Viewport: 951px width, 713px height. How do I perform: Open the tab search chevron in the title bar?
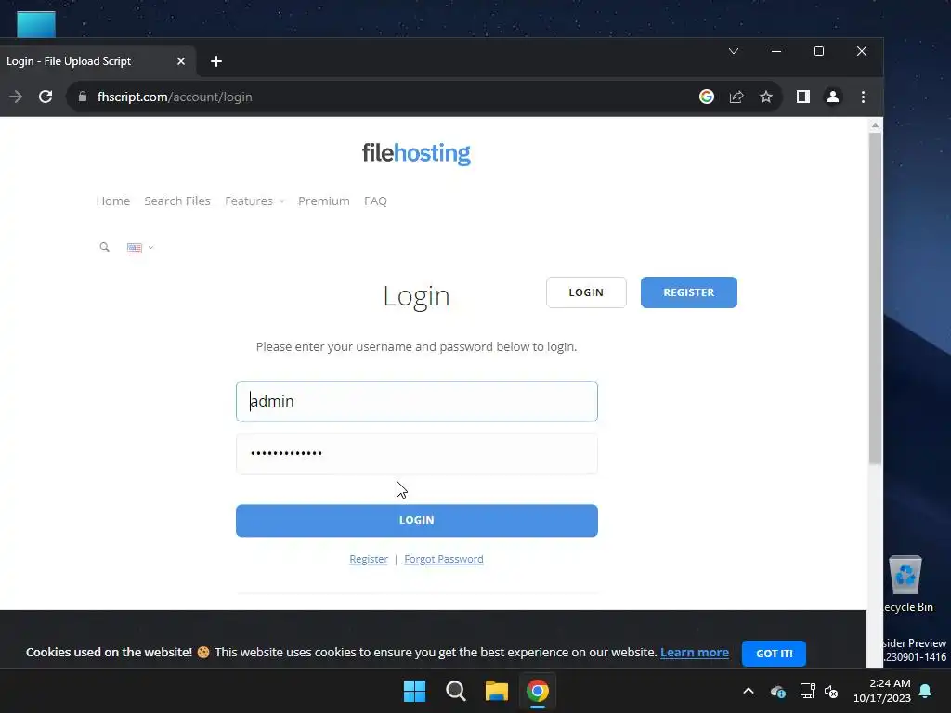click(x=734, y=51)
